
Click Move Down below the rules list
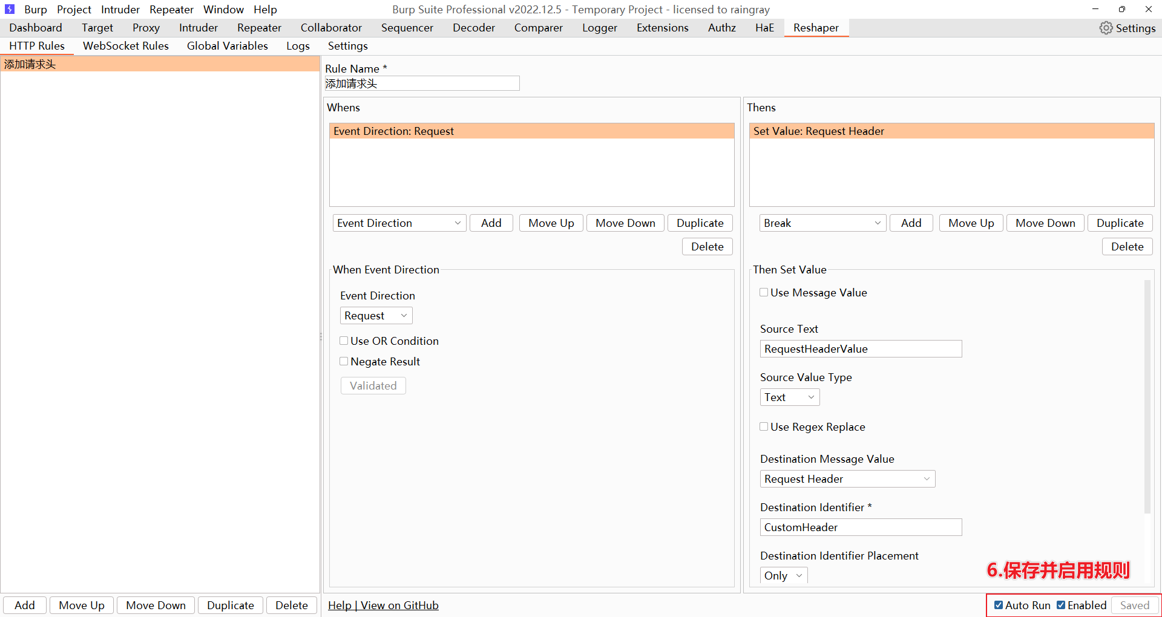tap(156, 606)
